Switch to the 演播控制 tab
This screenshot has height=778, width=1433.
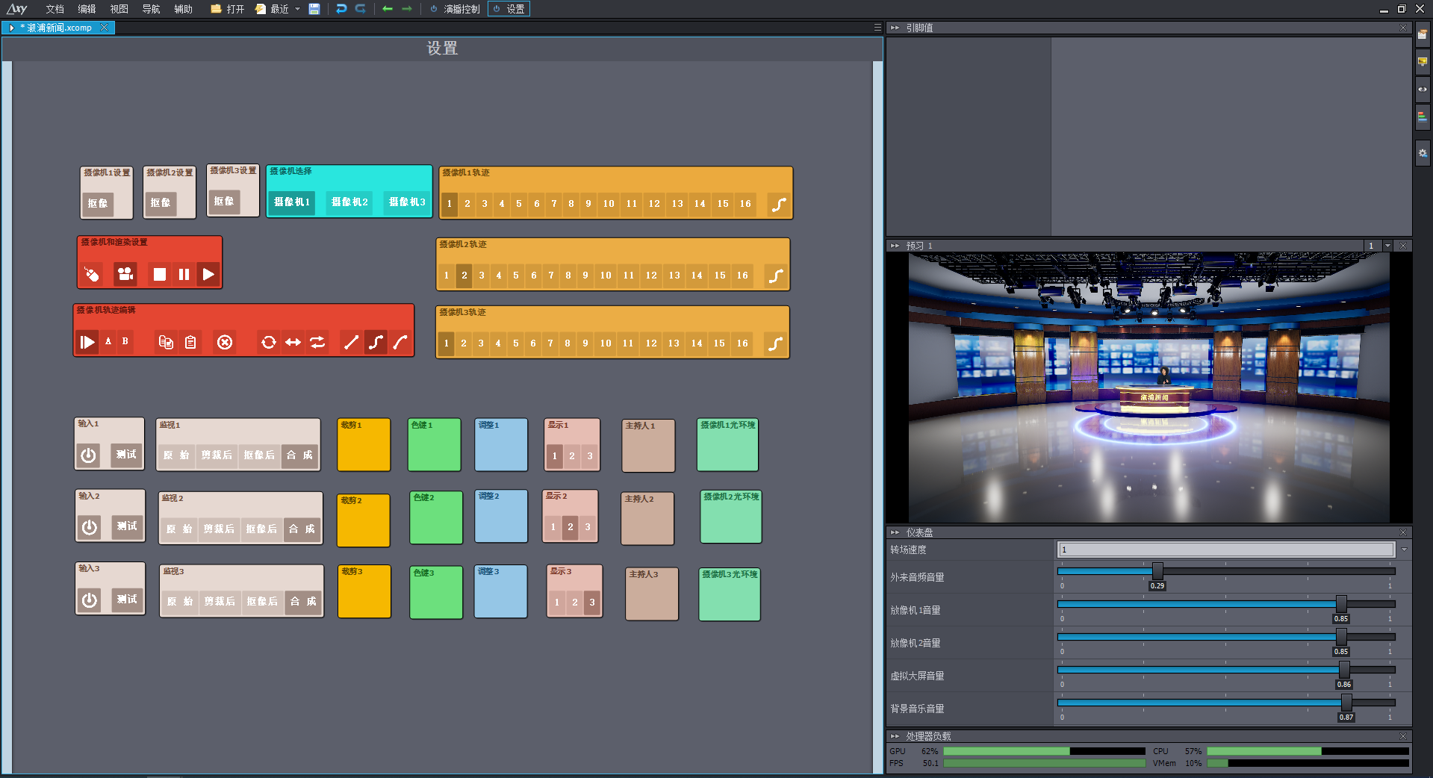(456, 9)
